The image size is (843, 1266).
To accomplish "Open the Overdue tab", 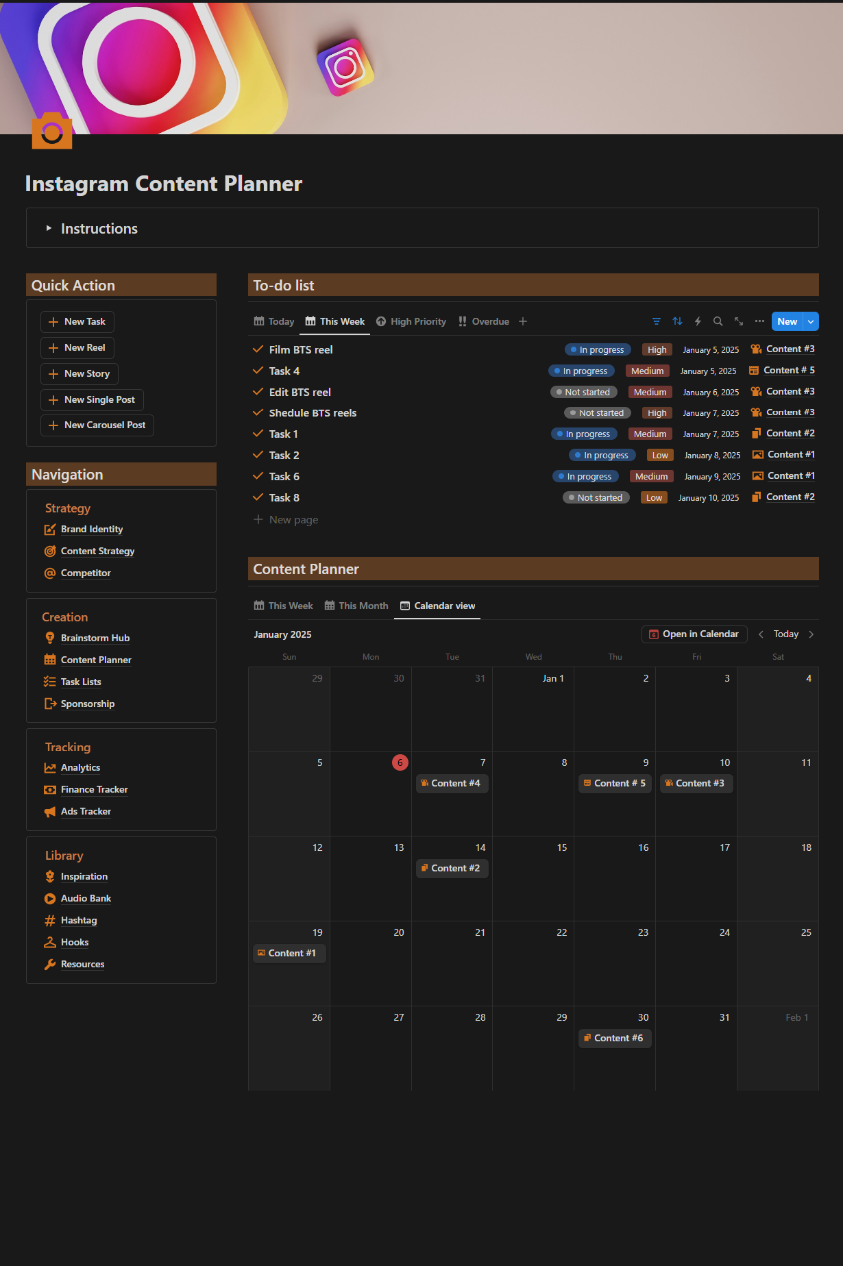I will tap(484, 321).
